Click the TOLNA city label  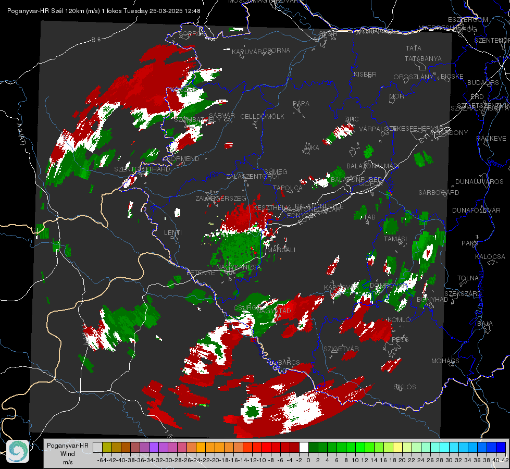point(468,278)
